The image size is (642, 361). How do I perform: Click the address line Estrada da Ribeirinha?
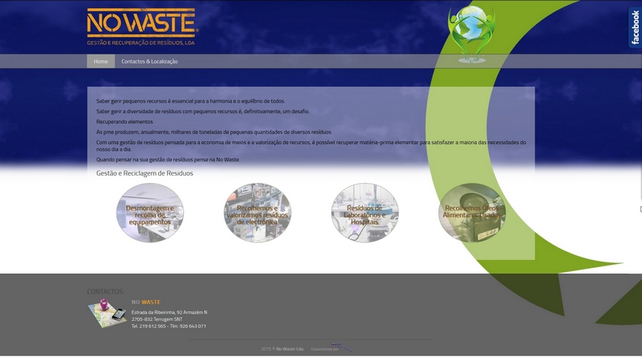169,312
